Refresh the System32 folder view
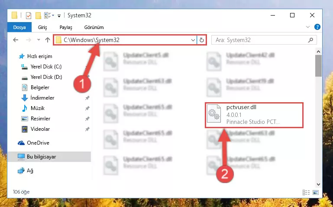Screen dimensions: 333x207 pyautogui.click(x=202, y=40)
